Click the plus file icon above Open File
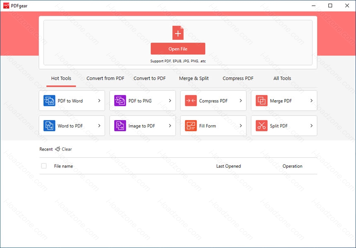 178,33
